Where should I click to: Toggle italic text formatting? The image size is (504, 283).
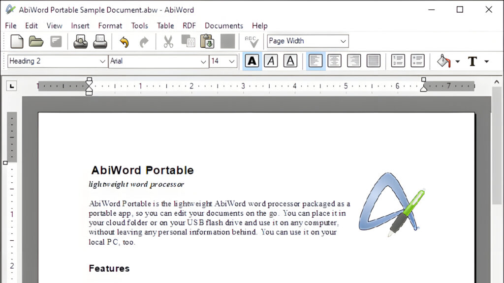point(271,61)
